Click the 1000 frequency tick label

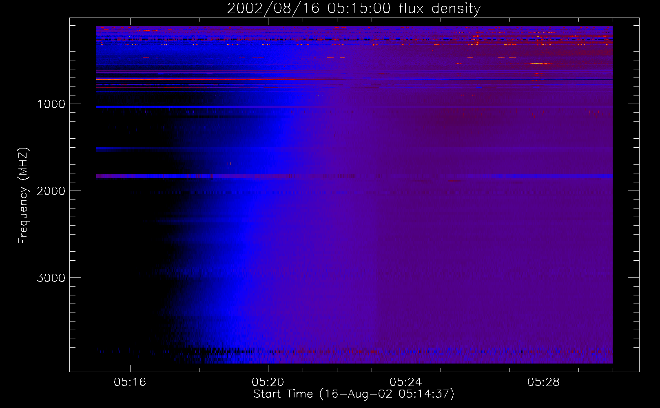point(51,104)
